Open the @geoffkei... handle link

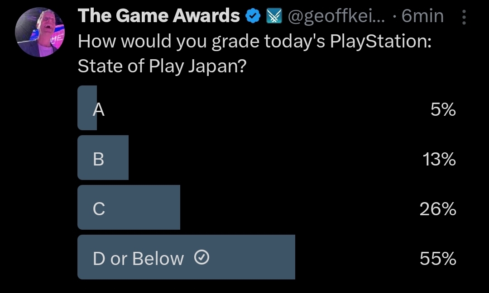click(336, 17)
